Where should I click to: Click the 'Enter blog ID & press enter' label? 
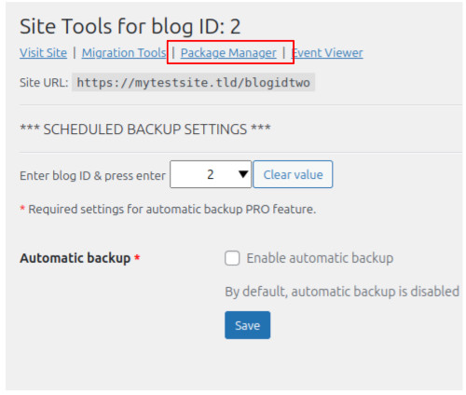coord(92,176)
